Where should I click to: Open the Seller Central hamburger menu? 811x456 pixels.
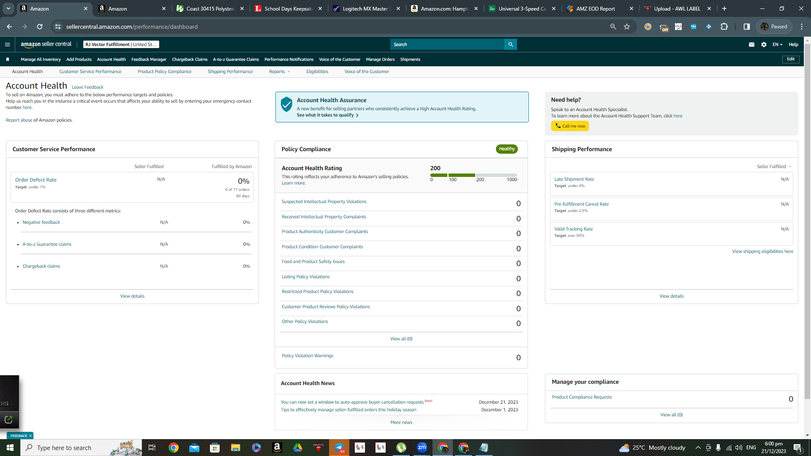(7, 44)
